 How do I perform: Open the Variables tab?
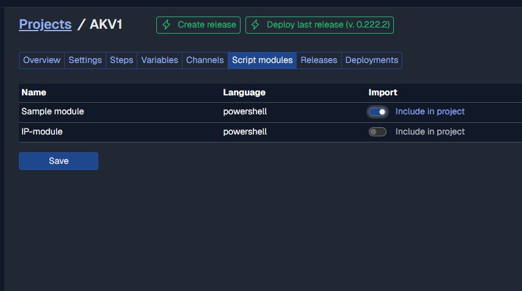point(160,61)
